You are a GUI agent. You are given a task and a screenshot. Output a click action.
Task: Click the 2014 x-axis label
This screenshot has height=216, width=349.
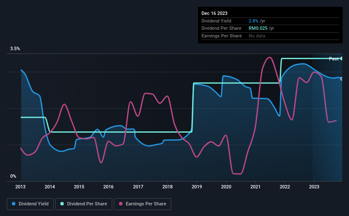tap(50, 187)
